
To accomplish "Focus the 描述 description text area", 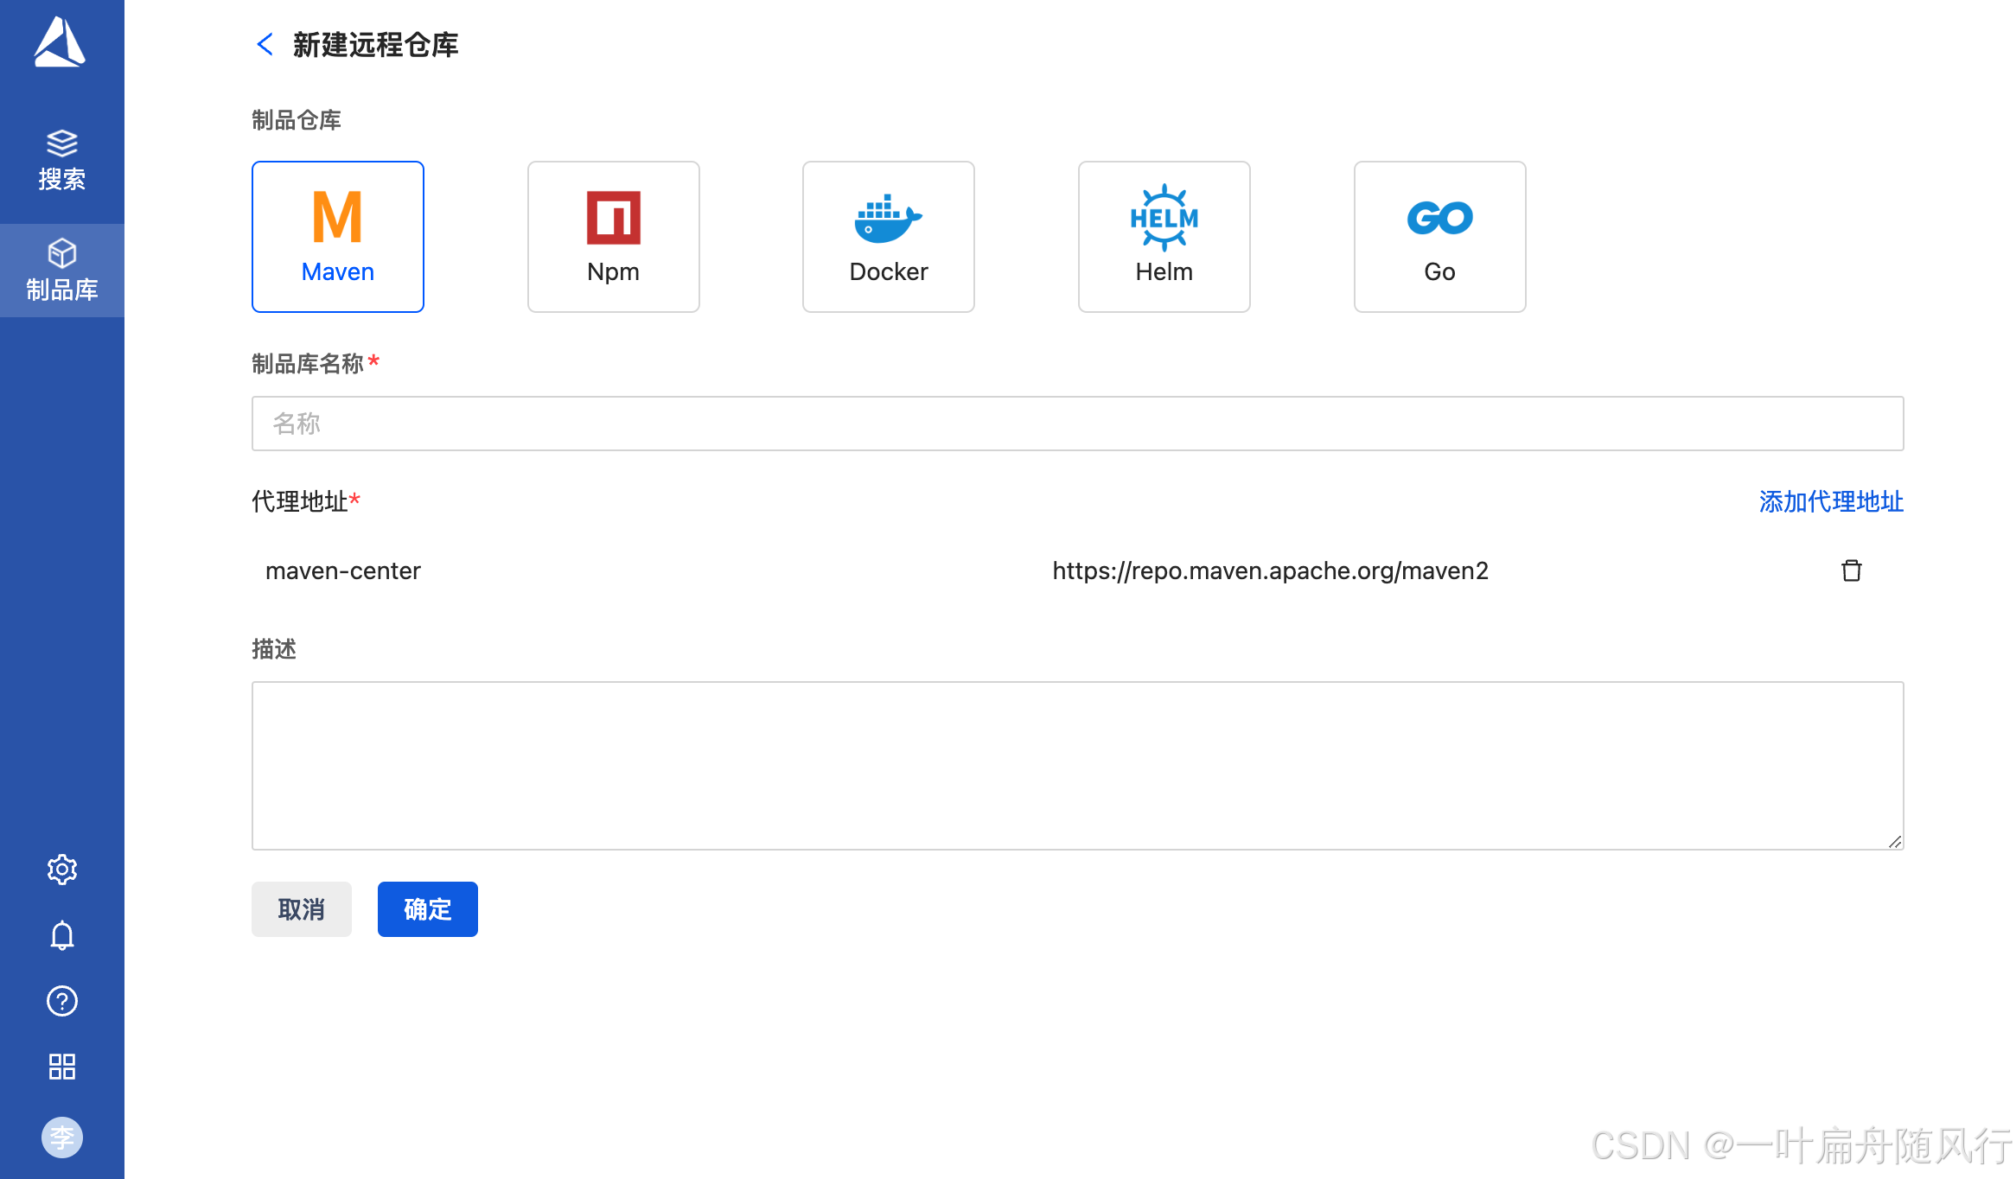I will pos(1078,766).
